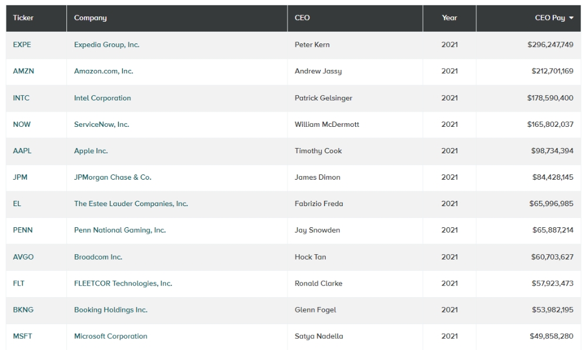
Task: Open ServiceNow, Inc. company link
Action: [102, 124]
